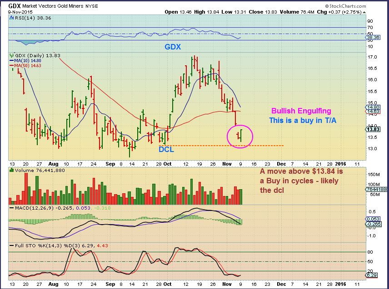Click the NYSE exchange label
The width and height of the screenshot is (389, 289).
click(x=91, y=6)
